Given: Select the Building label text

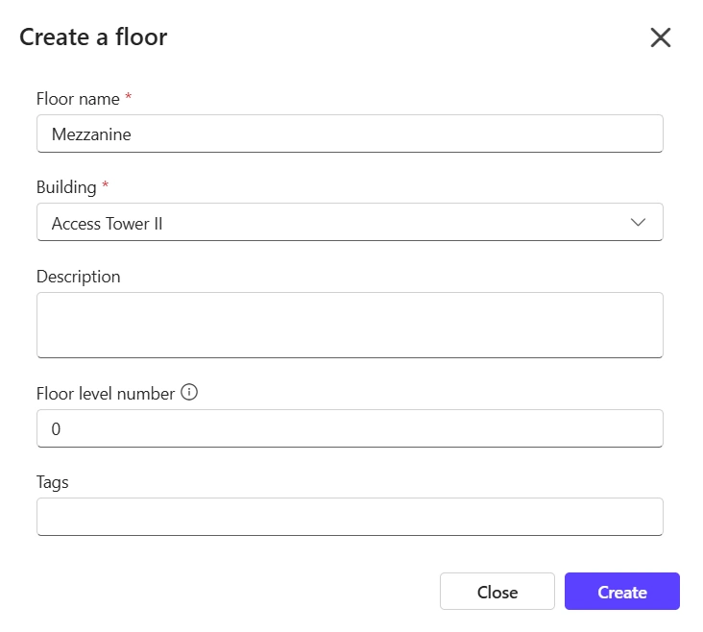Looking at the screenshot, I should click(x=66, y=187).
